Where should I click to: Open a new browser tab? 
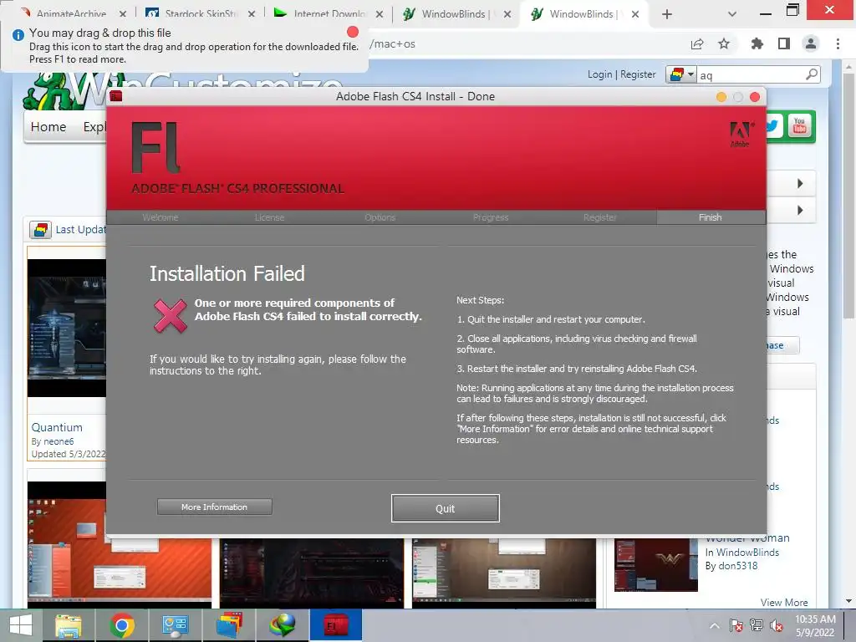(x=666, y=14)
